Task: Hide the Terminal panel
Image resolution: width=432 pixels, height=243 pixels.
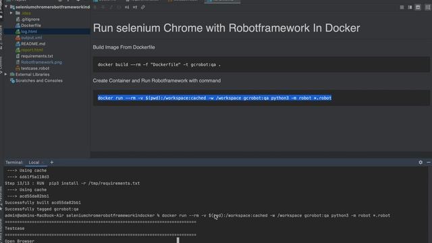Action: (x=429, y=162)
